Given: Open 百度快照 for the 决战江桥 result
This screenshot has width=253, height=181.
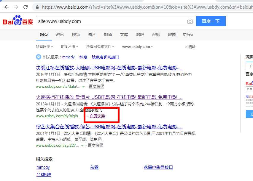Looking at the screenshot, I should (x=96, y=87).
